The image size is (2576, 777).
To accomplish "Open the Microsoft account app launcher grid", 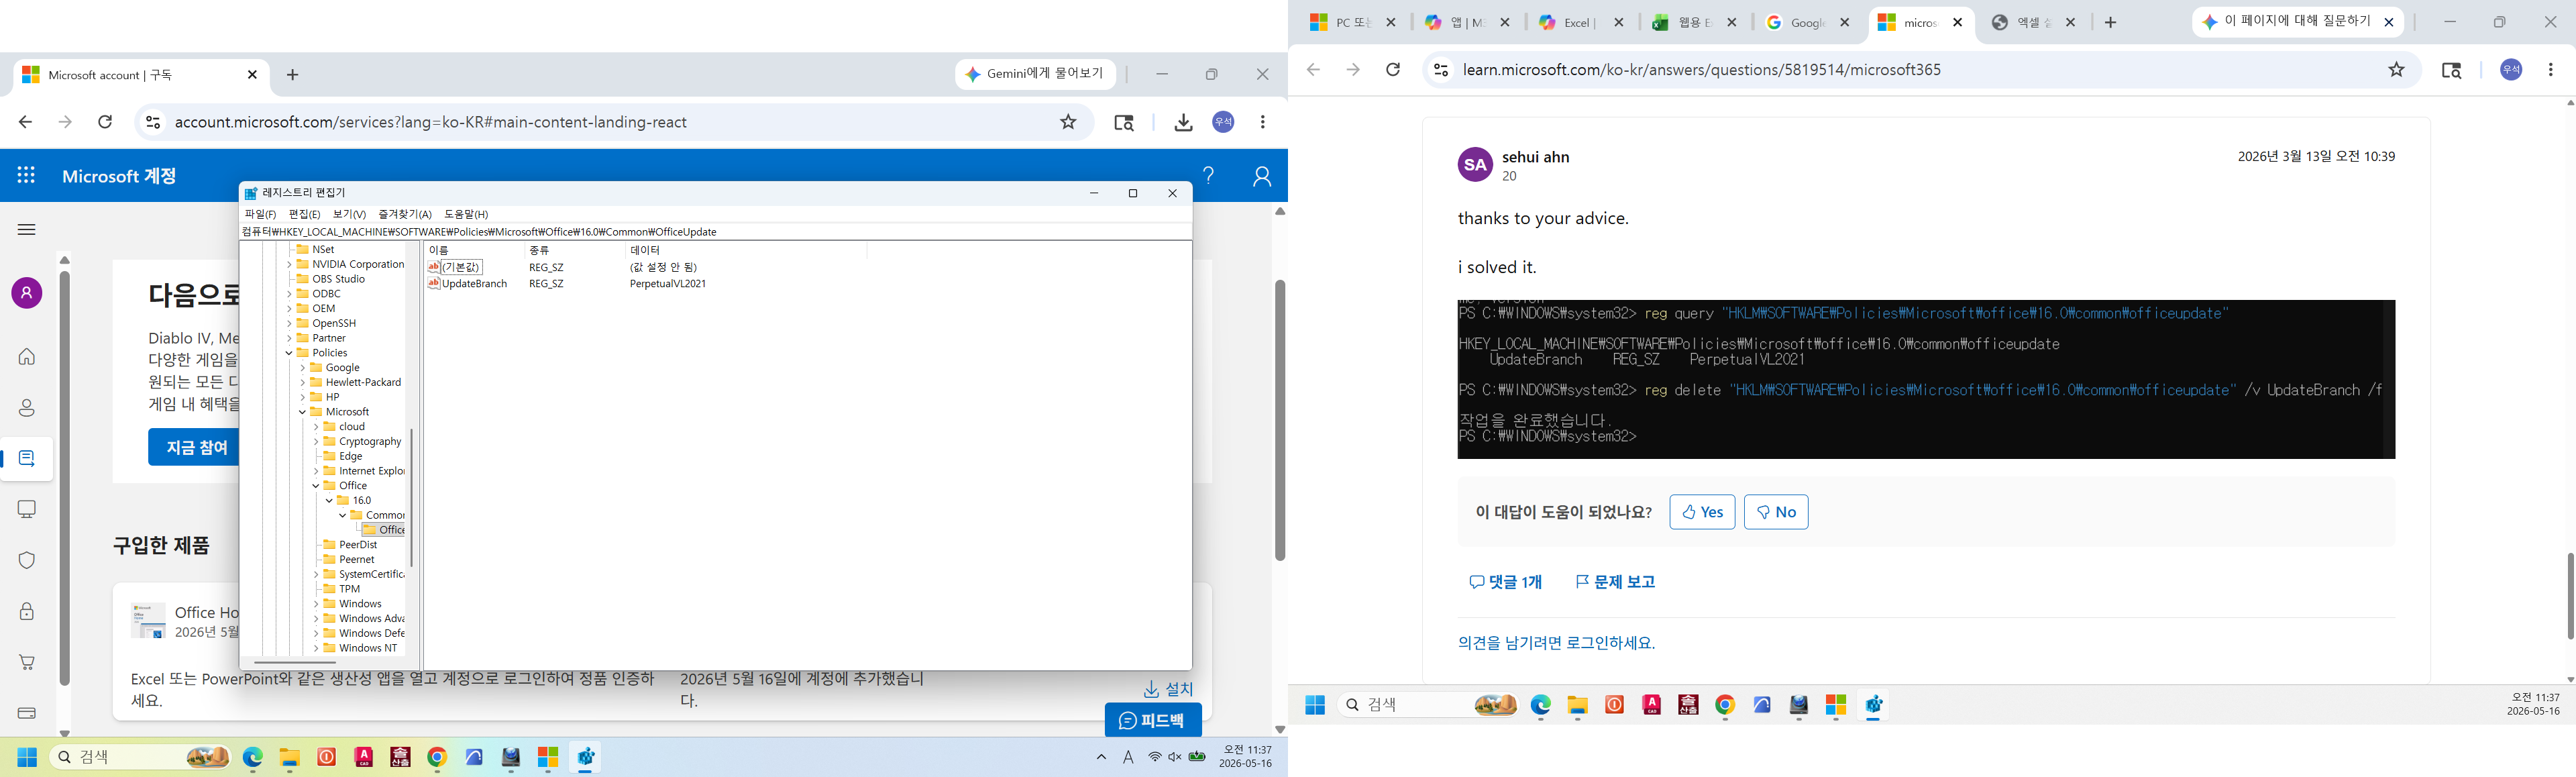I will coord(26,175).
